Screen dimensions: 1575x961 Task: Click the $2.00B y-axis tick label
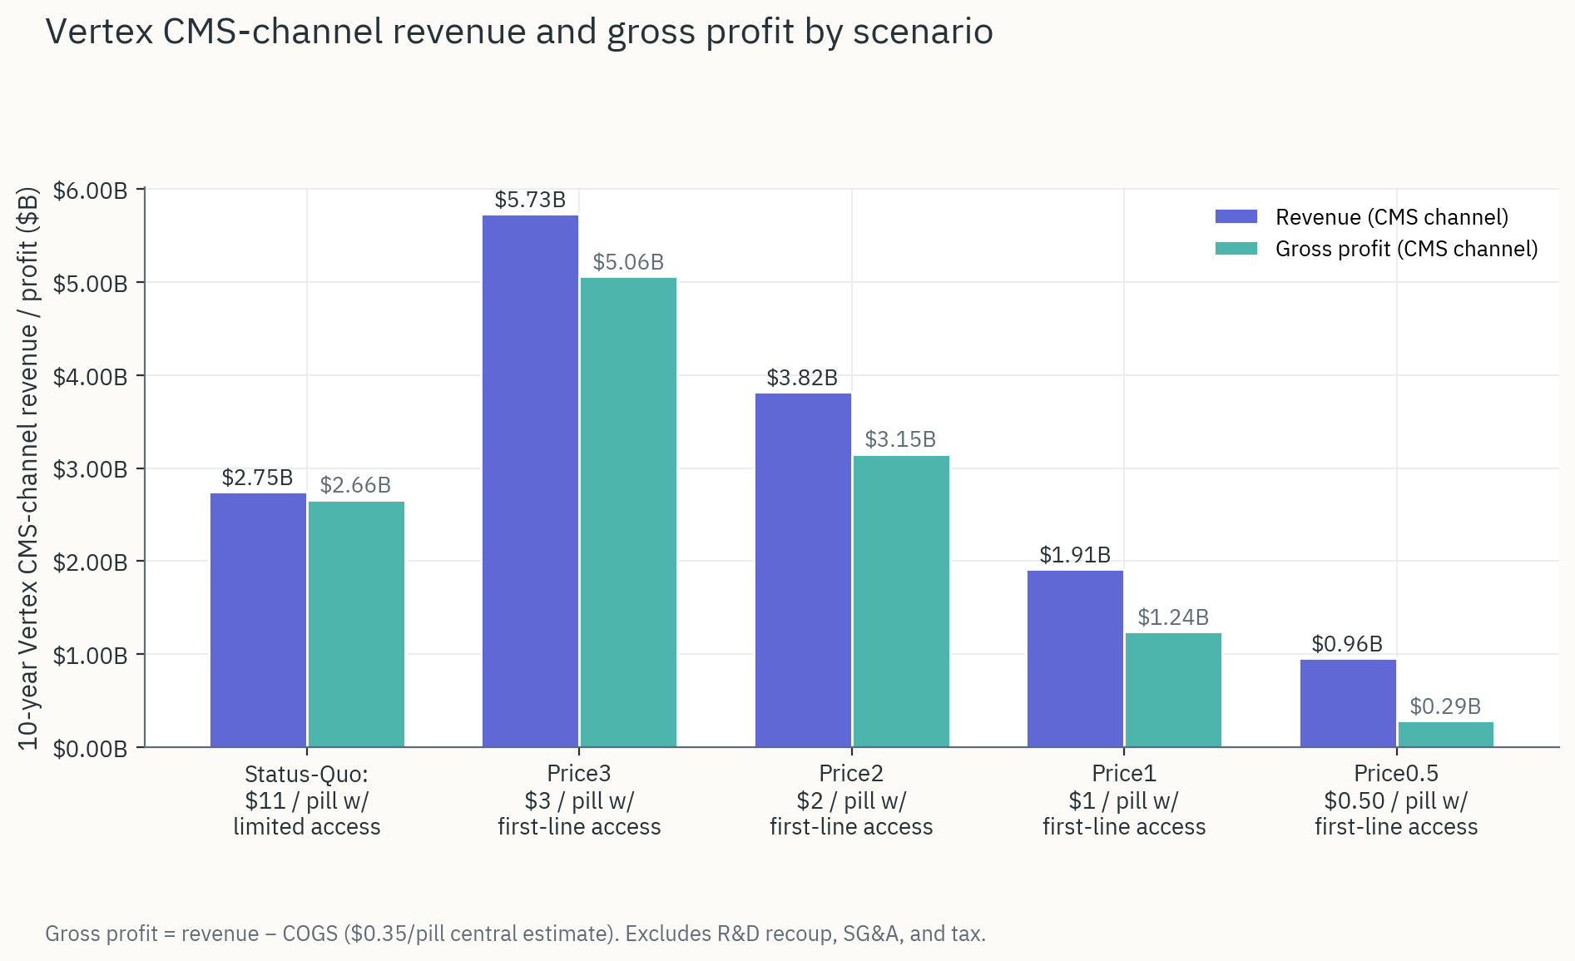coord(91,562)
